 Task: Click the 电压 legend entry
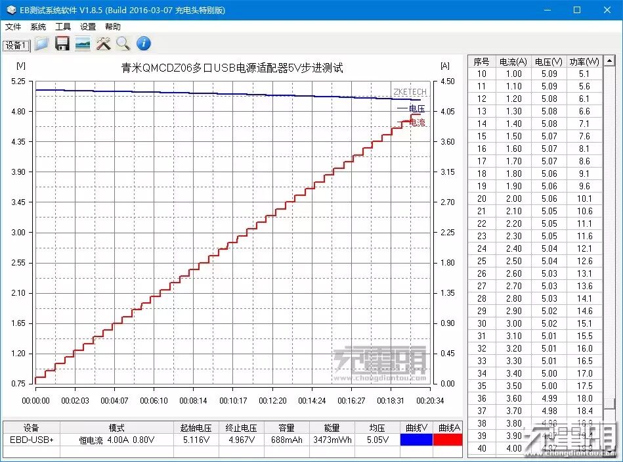pos(411,108)
